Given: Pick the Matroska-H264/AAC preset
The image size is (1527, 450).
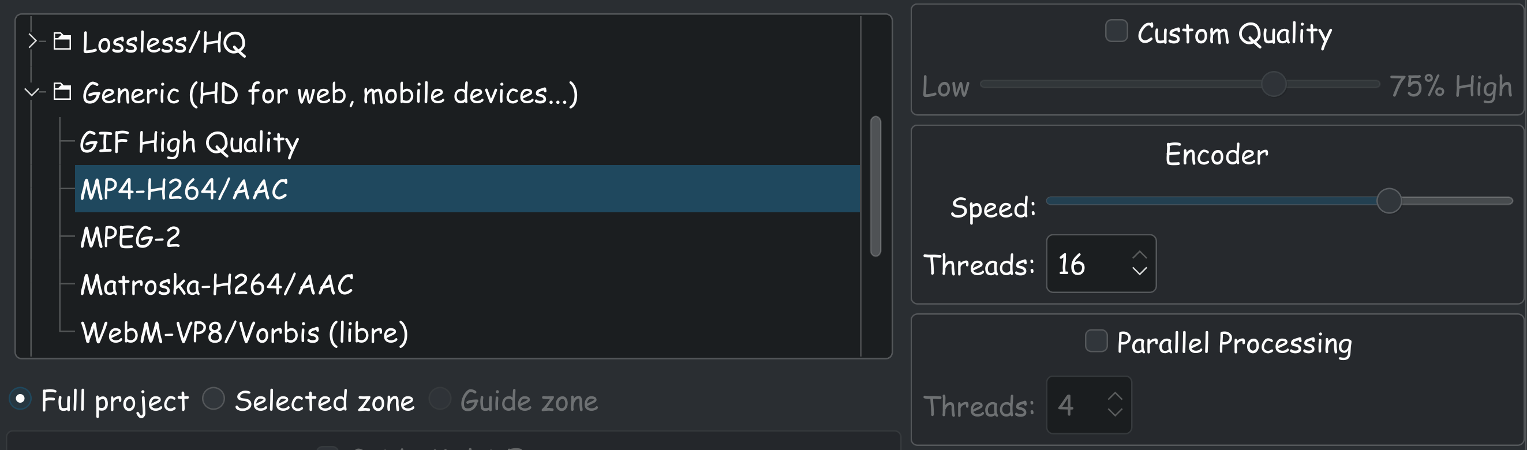Looking at the screenshot, I should pos(217,284).
